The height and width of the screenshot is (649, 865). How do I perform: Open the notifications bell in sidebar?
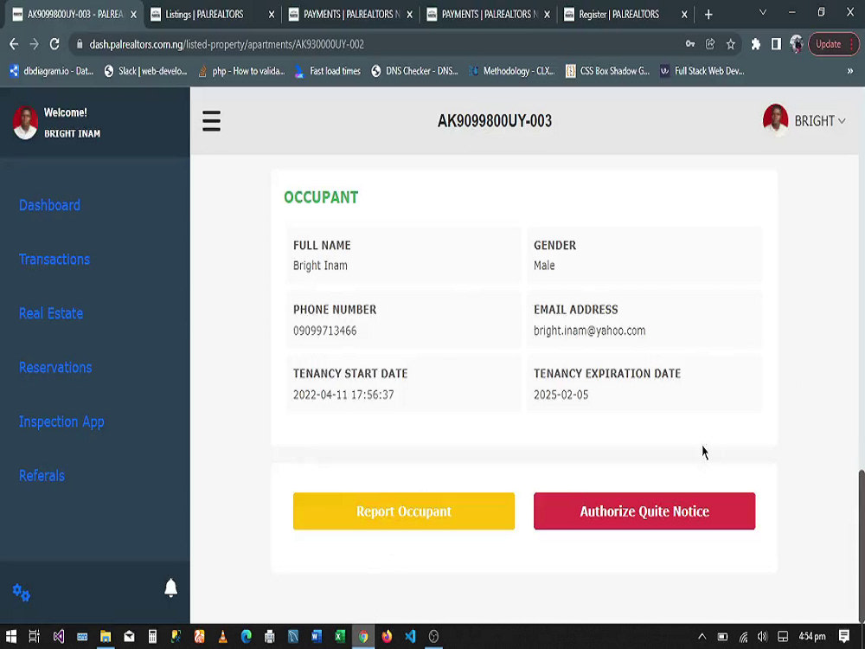[171, 588]
